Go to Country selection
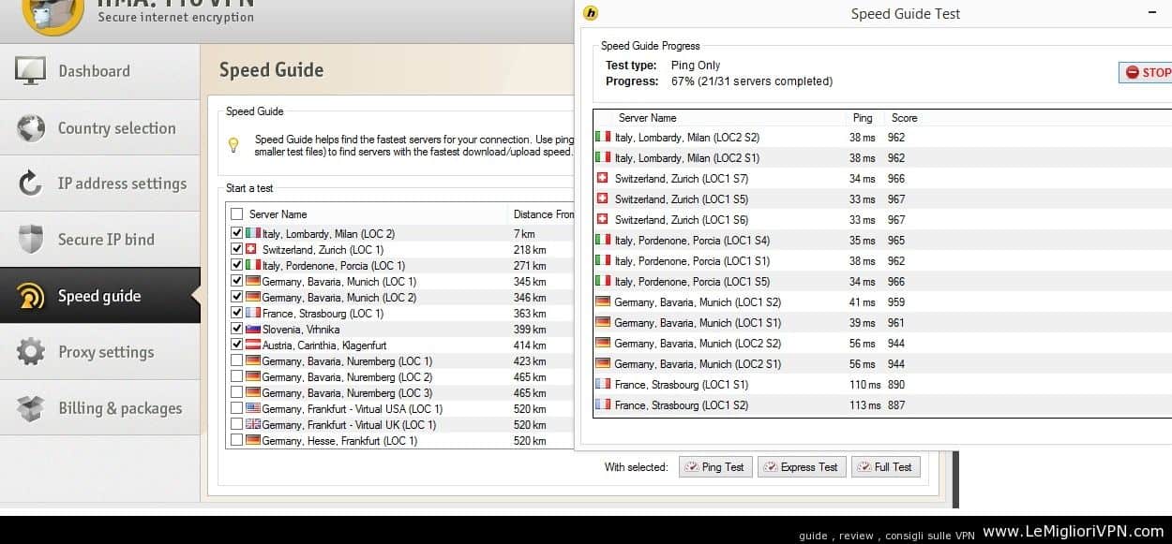 click(x=99, y=128)
